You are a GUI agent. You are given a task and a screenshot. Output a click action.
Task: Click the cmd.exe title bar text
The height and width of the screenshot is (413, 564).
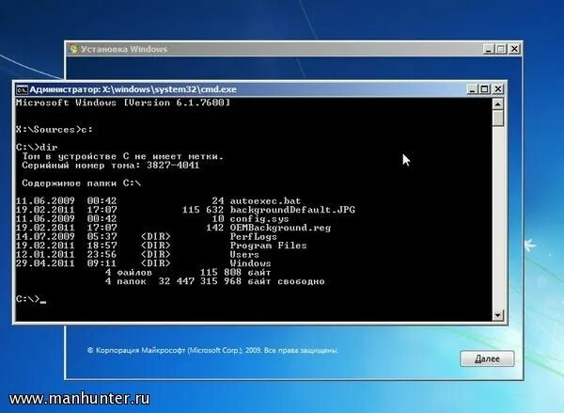point(133,89)
